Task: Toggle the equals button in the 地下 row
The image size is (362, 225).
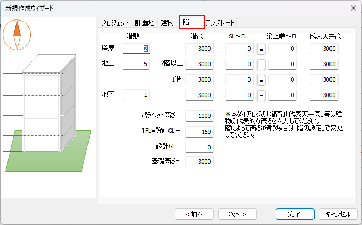Action: [261, 94]
